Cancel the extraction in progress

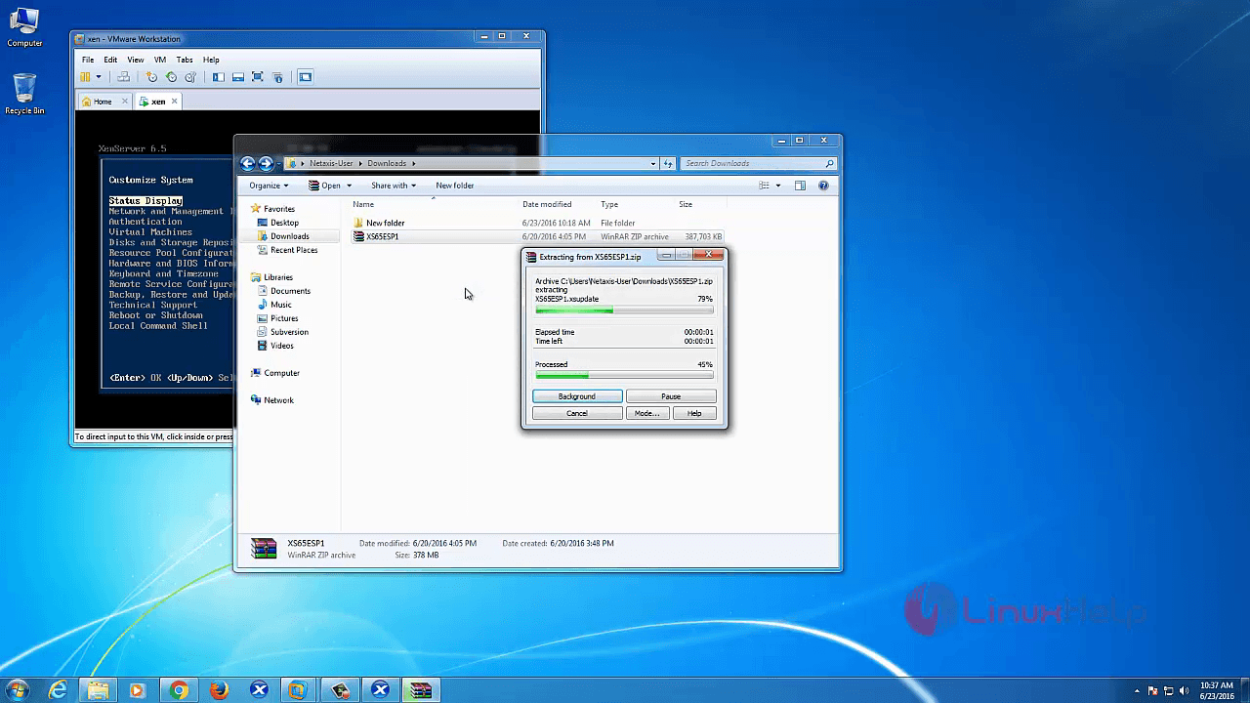(577, 413)
